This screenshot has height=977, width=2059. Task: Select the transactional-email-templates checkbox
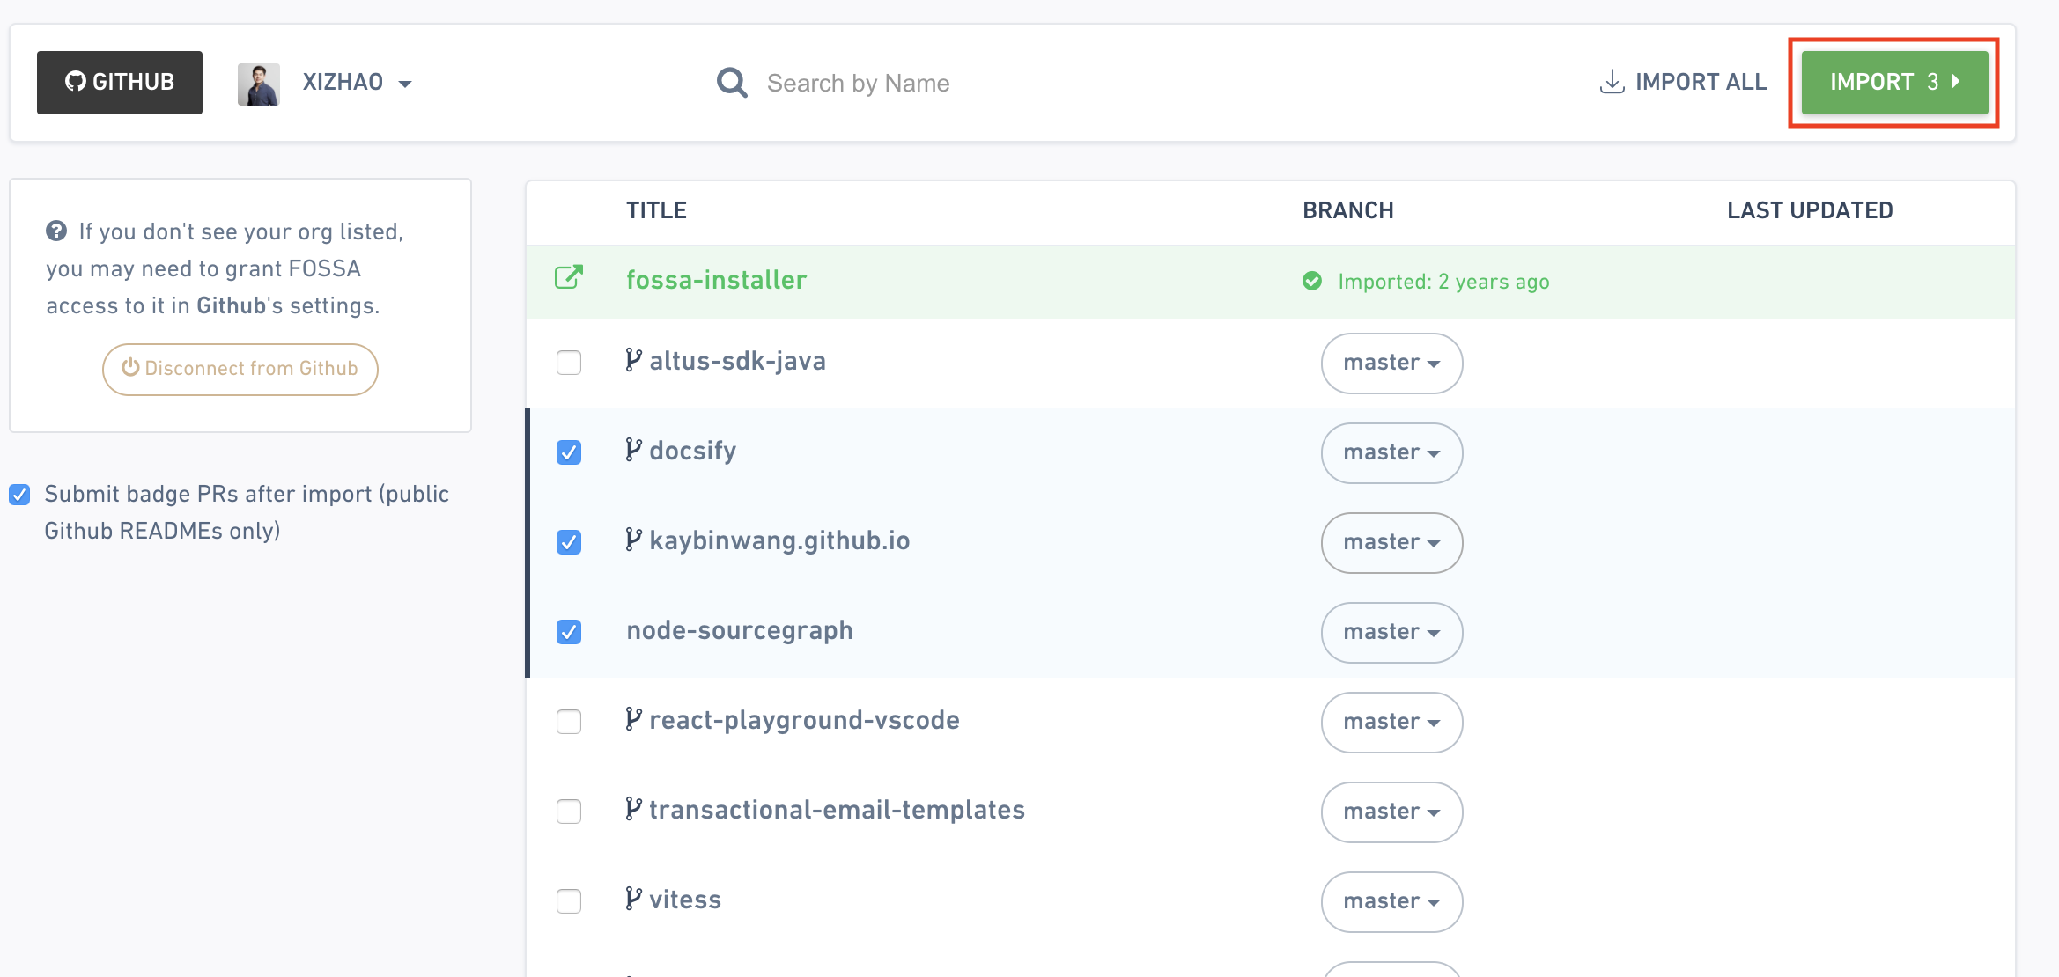click(569, 812)
